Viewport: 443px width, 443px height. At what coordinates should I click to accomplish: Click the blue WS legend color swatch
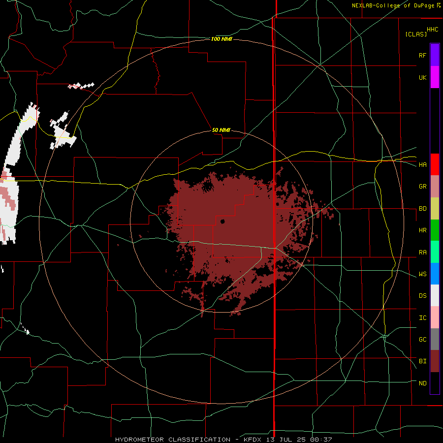(435, 274)
